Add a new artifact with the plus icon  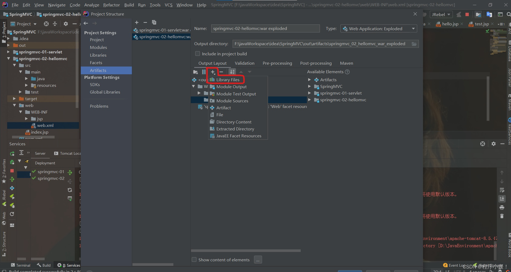pos(137,22)
